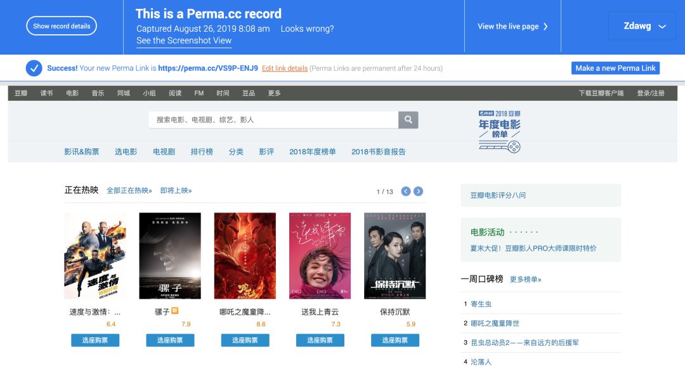Image resolution: width=685 pixels, height=366 pixels.
Task: Click Make a new Perma Link
Action: tap(615, 68)
